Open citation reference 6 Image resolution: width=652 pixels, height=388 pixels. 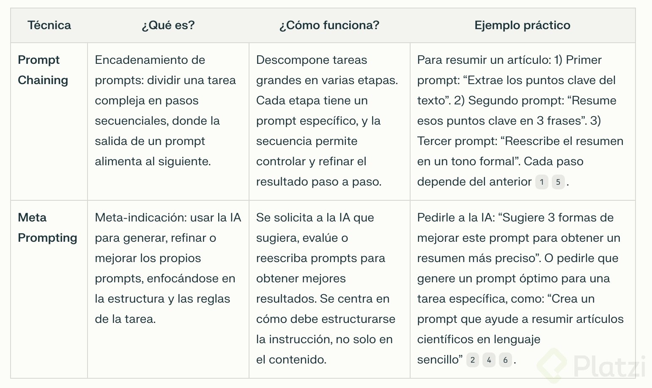point(505,360)
